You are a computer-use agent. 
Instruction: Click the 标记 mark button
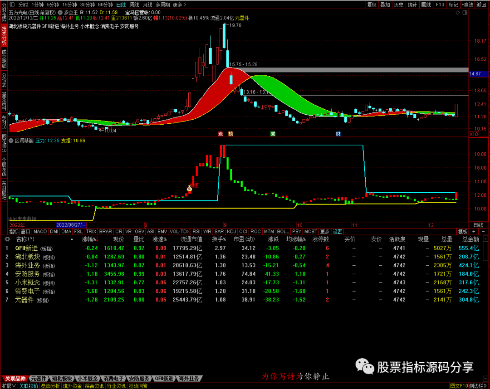tap(453, 5)
